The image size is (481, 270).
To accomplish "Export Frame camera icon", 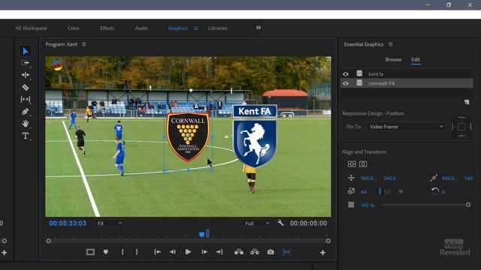I will pyautogui.click(x=271, y=252).
